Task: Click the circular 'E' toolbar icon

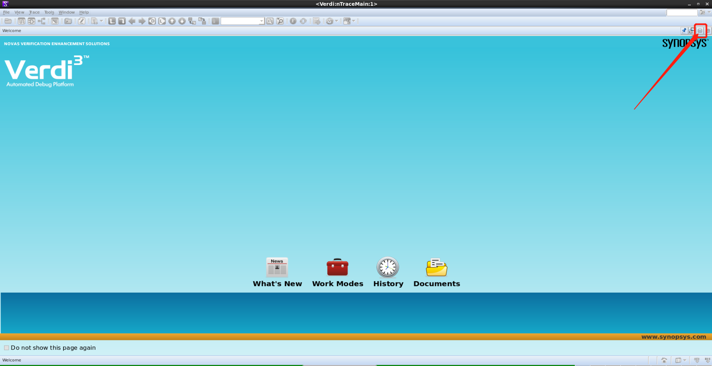Action: (293, 21)
